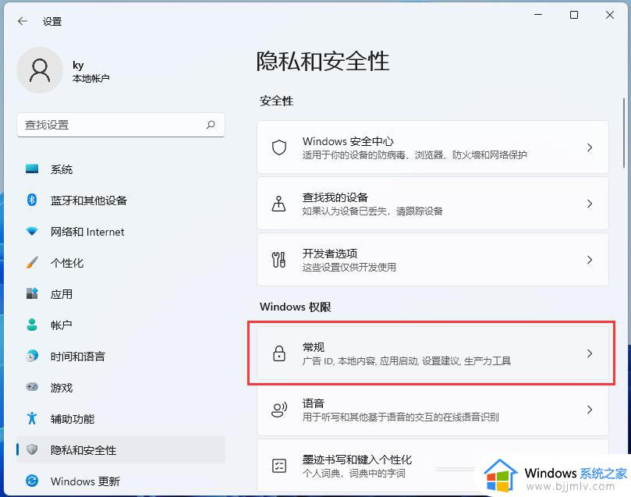Maximize the Settings window
Viewport: 631px width, 497px height.
pos(574,15)
